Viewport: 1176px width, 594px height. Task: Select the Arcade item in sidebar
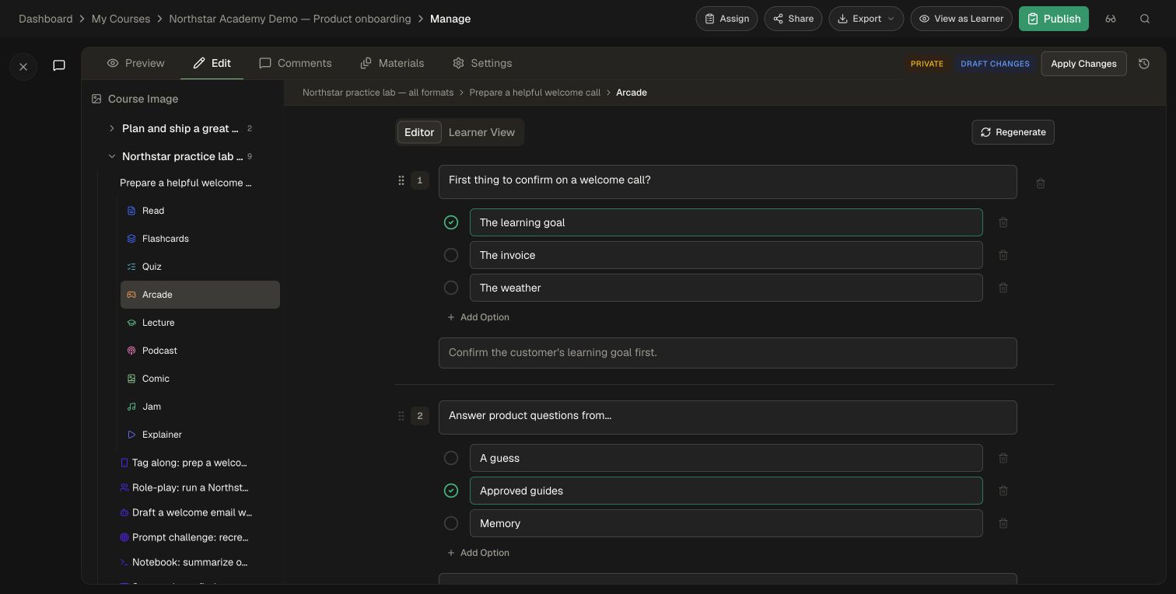pos(200,295)
